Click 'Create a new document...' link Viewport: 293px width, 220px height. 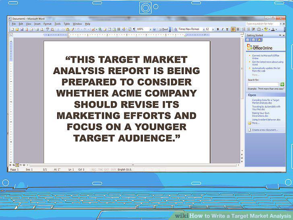click(x=265, y=130)
